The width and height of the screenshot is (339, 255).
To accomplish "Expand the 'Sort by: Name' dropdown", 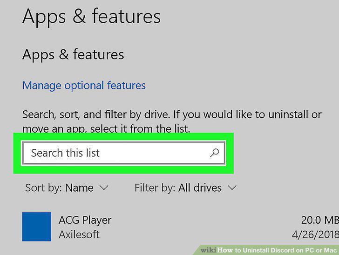I will click(x=67, y=188).
